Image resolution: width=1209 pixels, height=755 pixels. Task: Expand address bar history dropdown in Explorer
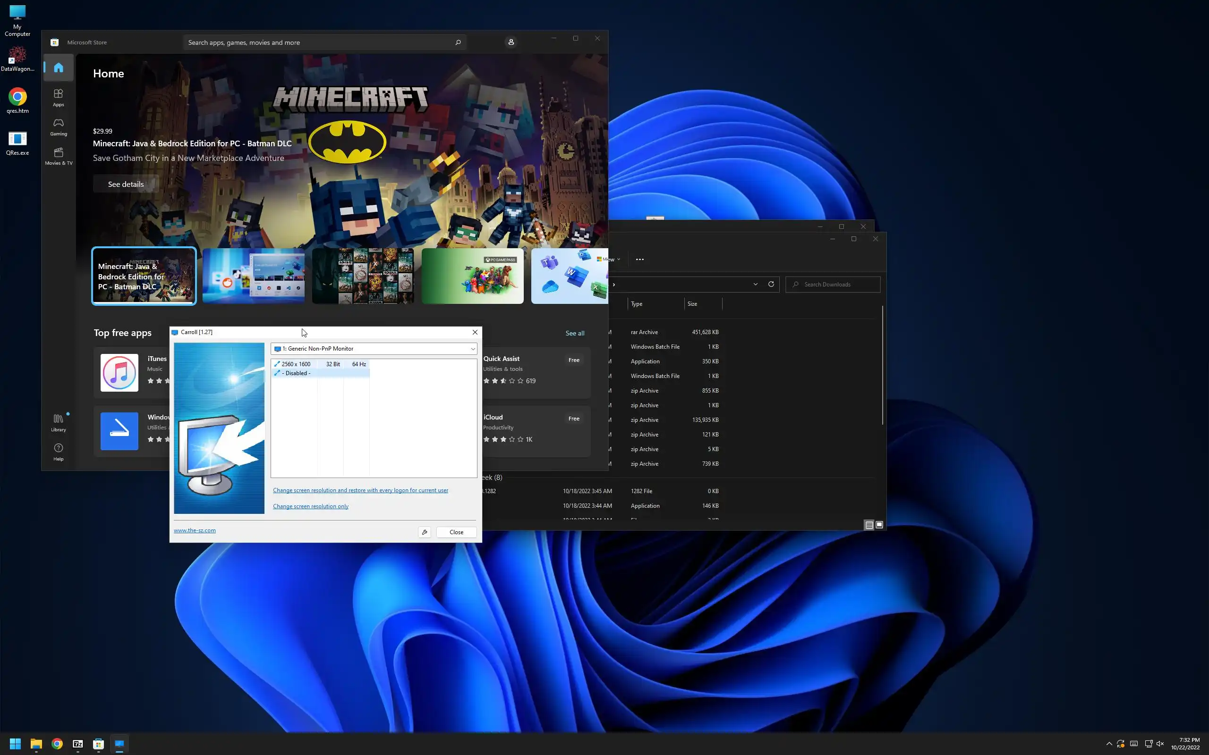tap(755, 284)
